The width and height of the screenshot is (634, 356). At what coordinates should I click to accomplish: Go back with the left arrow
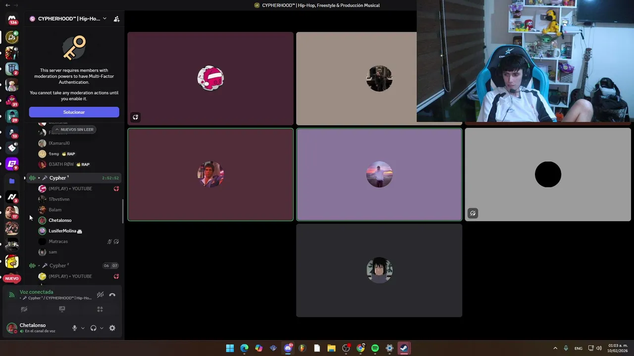[7, 5]
